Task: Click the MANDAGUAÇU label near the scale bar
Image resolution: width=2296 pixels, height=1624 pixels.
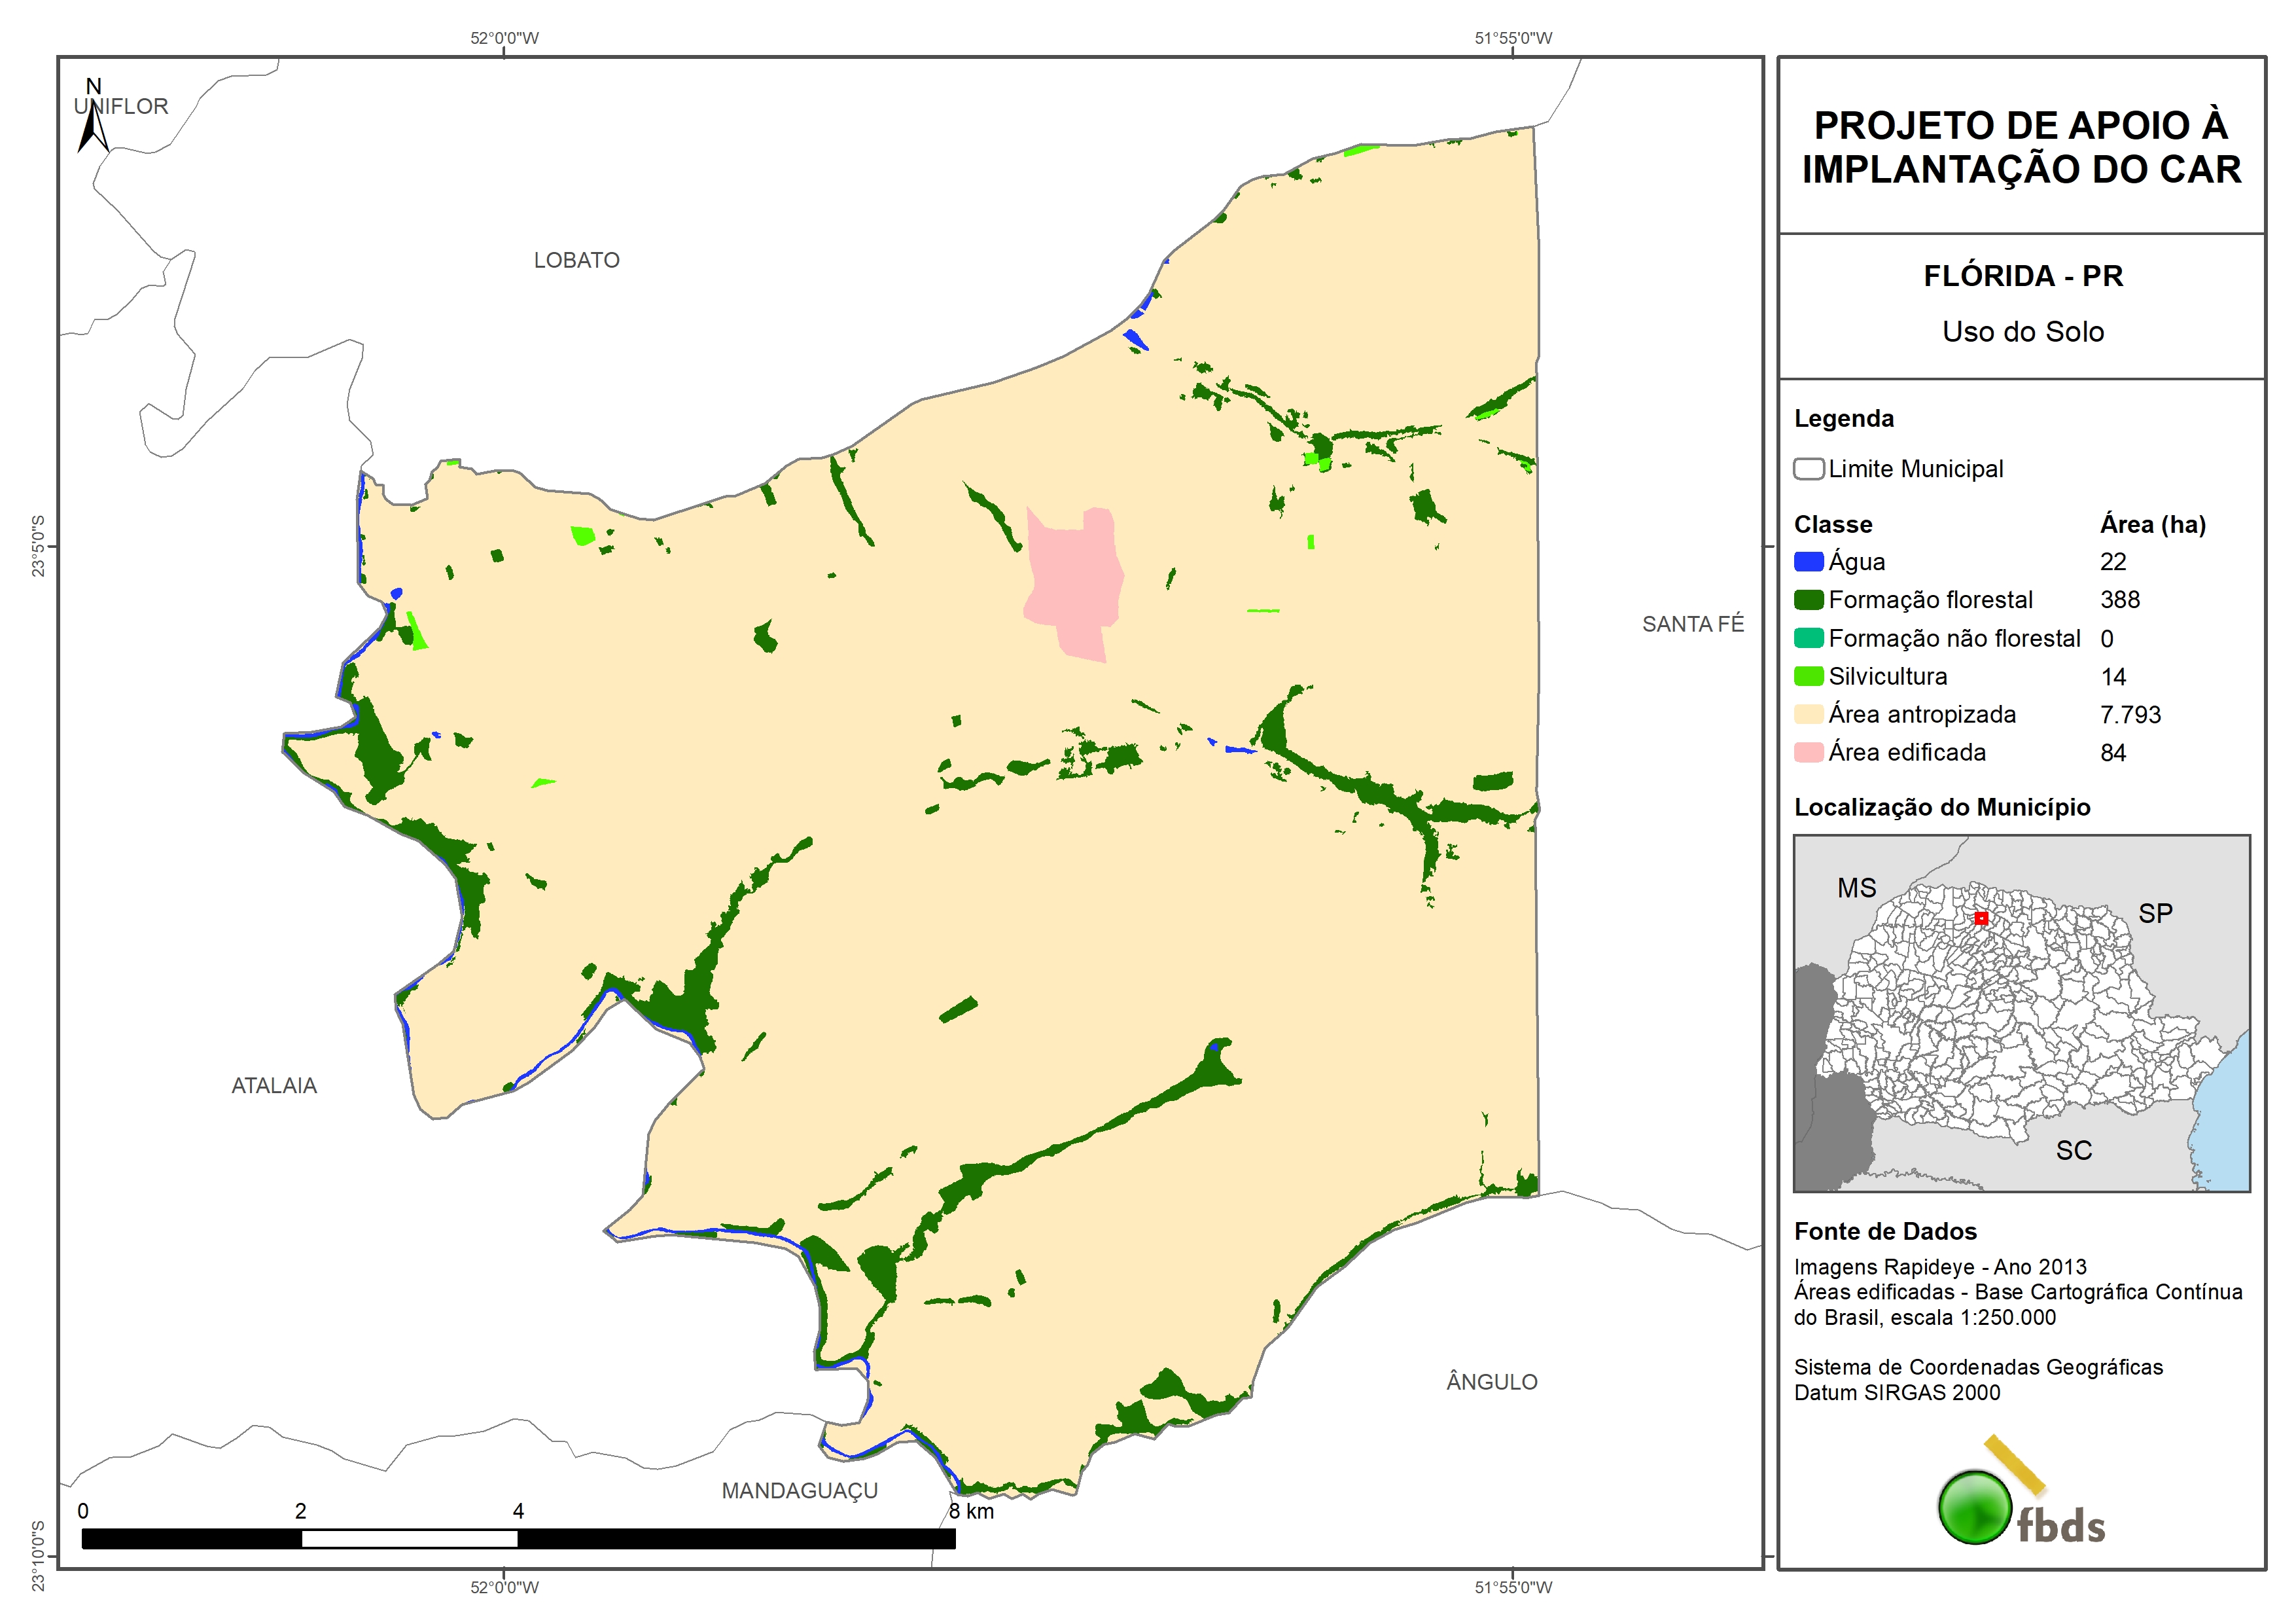Action: (x=799, y=1491)
